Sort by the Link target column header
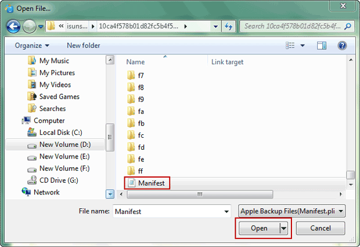The height and width of the screenshot is (247, 360). point(227,62)
